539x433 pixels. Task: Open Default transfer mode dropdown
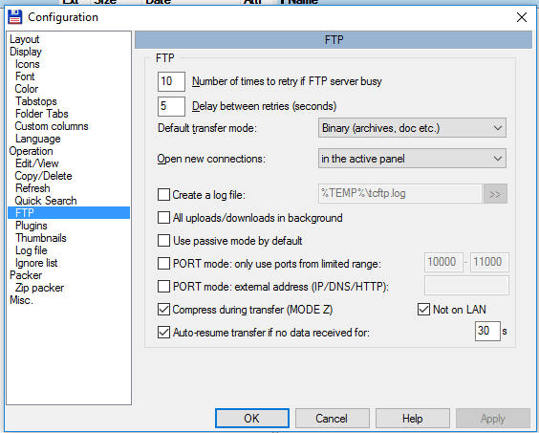pos(412,128)
